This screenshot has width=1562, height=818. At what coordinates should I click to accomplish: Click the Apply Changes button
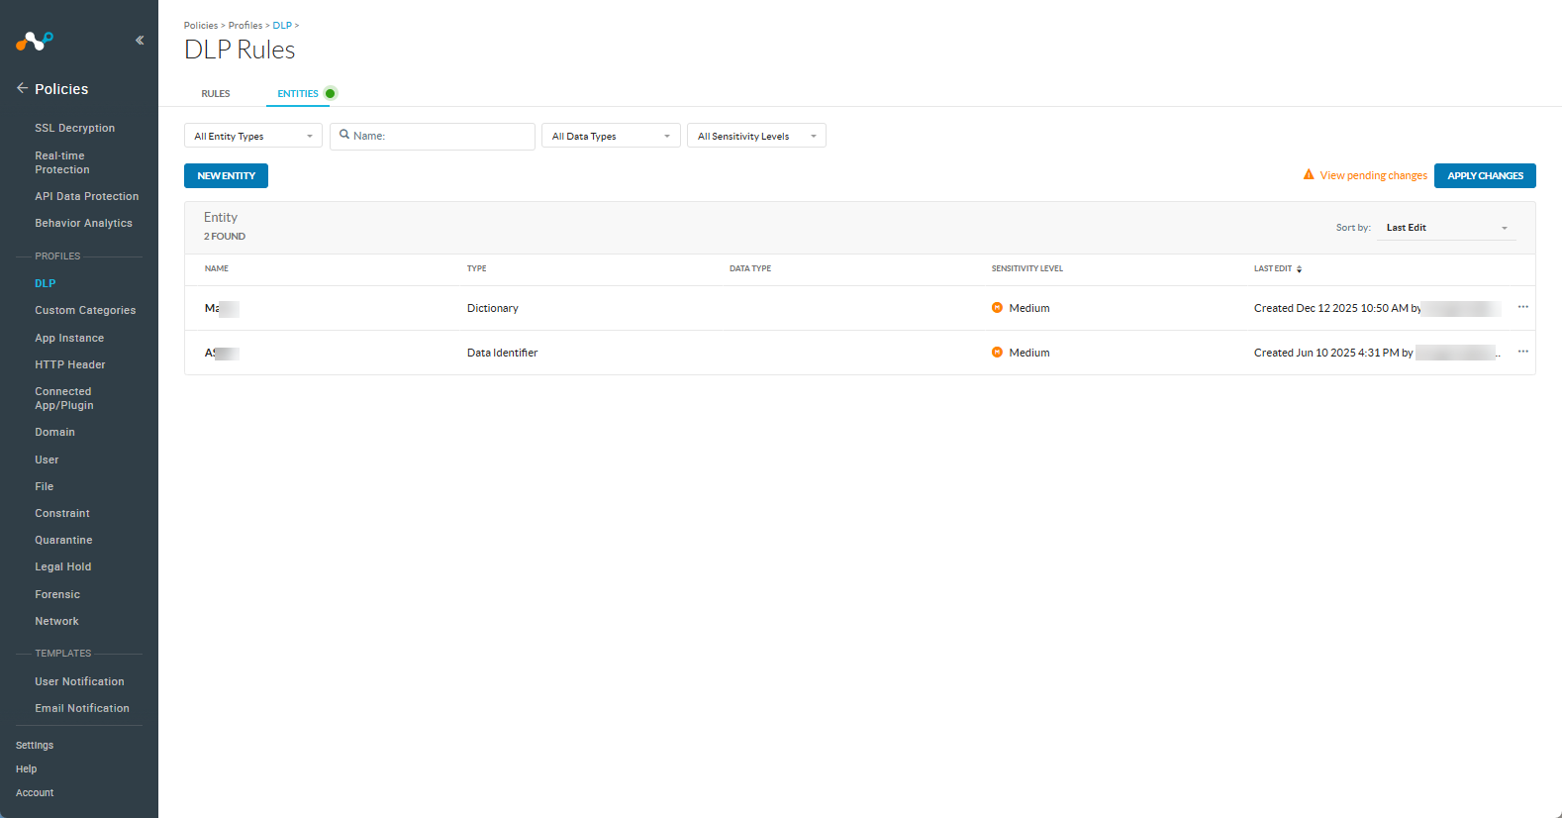pos(1485,175)
